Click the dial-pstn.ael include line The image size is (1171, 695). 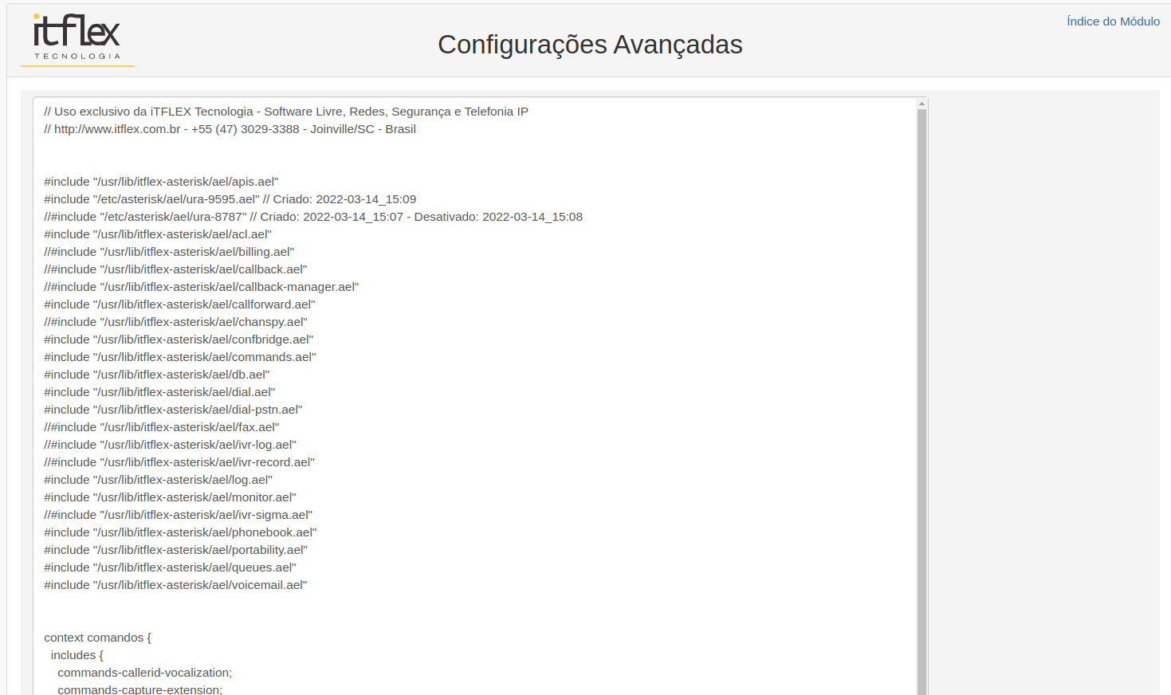tap(173, 410)
